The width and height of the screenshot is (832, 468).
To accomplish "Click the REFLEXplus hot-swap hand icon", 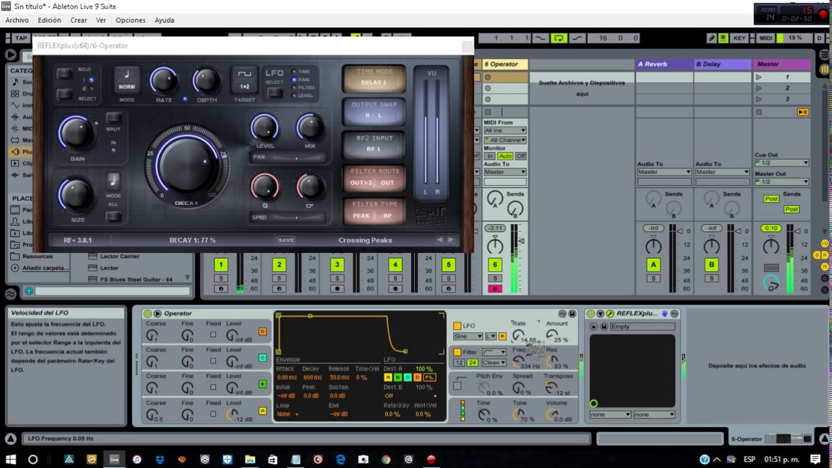I will coord(664,313).
